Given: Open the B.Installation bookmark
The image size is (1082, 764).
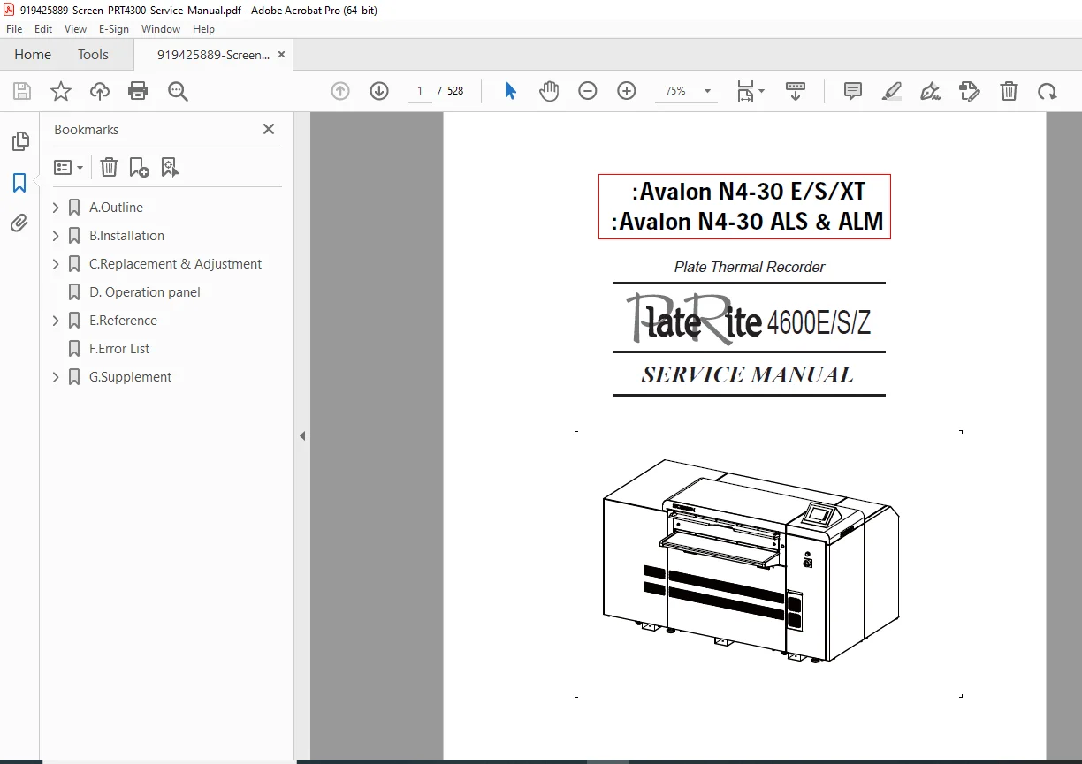Looking at the screenshot, I should 126,236.
